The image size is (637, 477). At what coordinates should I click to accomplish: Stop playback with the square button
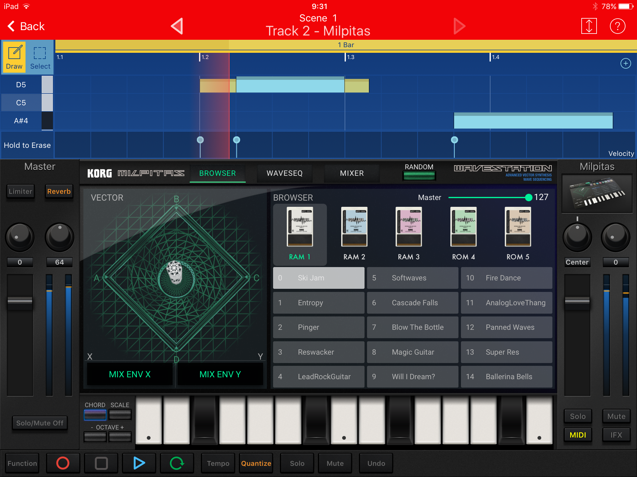point(101,463)
